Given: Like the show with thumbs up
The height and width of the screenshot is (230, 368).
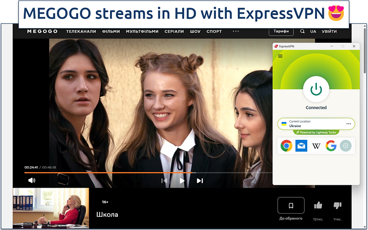Looking at the screenshot, I should point(318,205).
